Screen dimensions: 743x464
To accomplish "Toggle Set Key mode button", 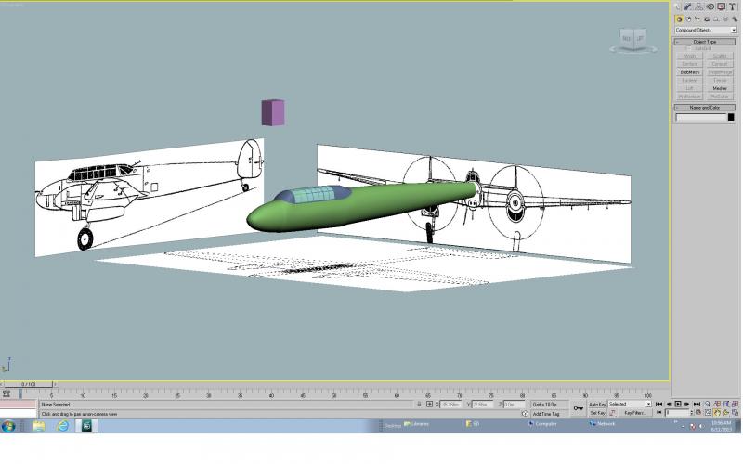I will tap(597, 413).
